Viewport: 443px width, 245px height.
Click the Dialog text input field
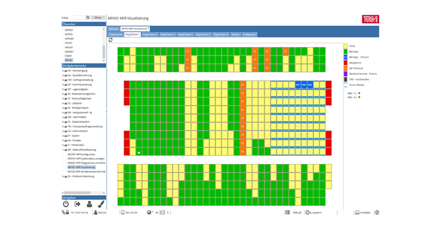[78, 18]
